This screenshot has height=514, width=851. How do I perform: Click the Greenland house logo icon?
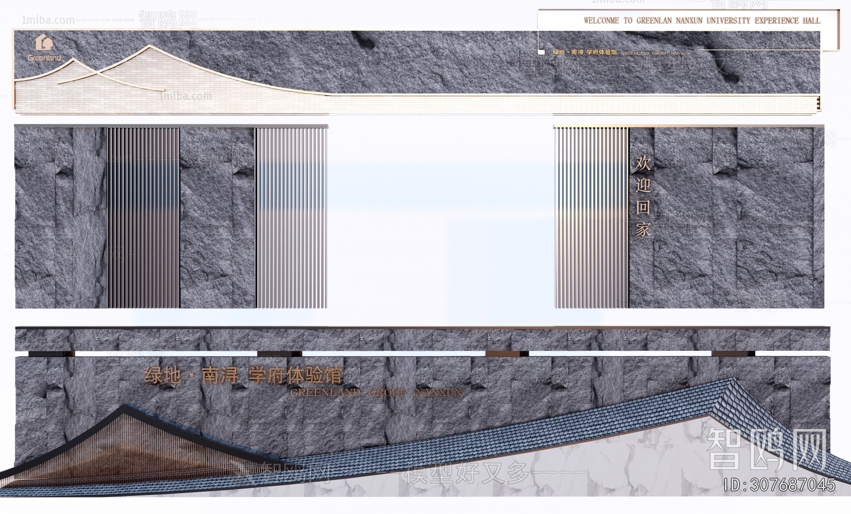pos(45,41)
